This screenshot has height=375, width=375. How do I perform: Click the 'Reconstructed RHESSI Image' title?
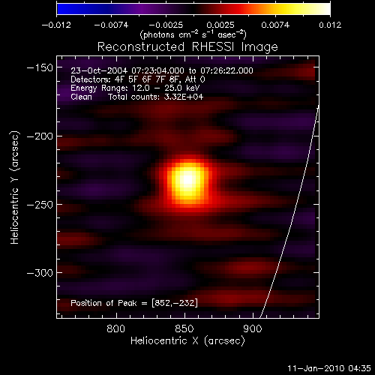(x=187, y=47)
